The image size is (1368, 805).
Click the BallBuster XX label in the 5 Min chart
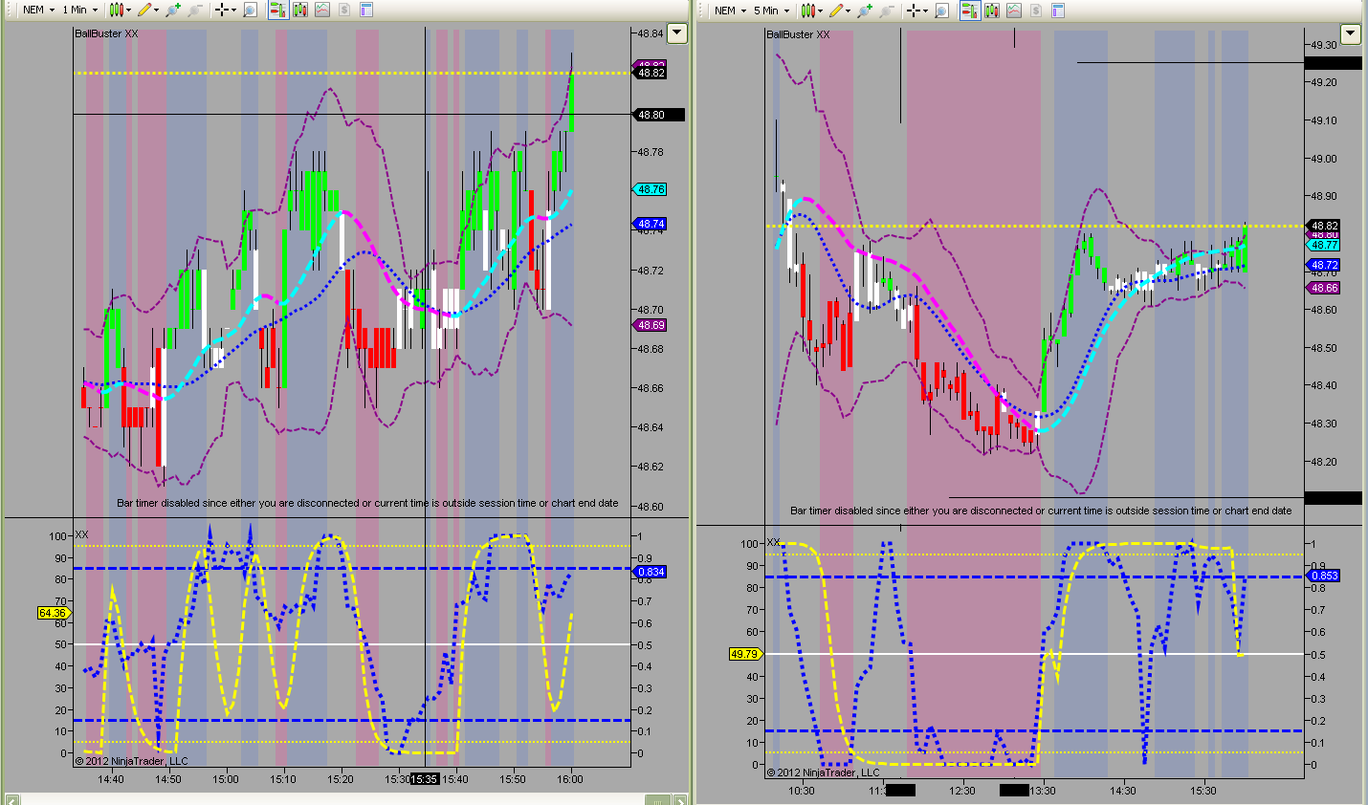click(798, 34)
